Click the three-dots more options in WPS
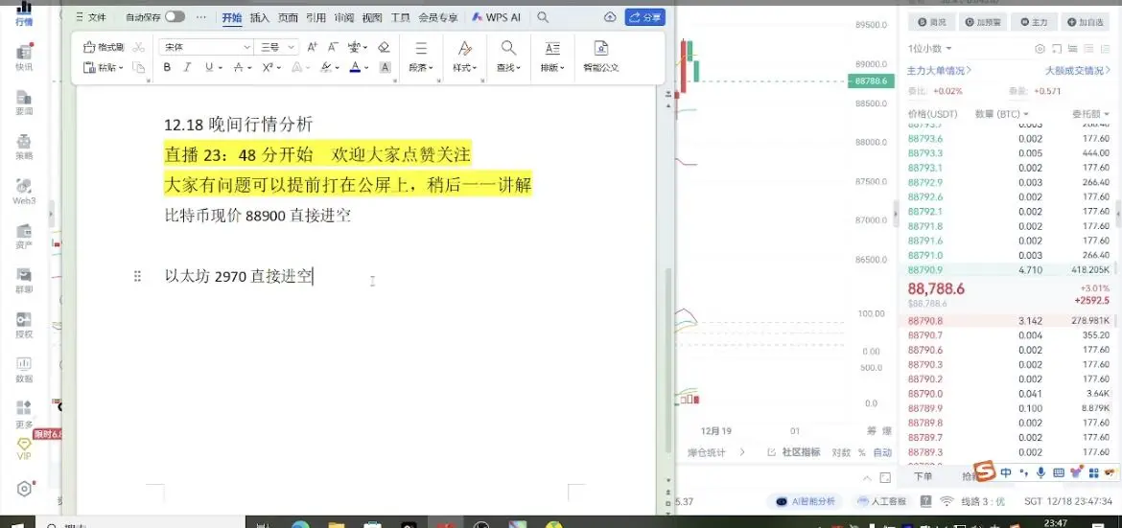Screen dimensions: 1122x528 (201, 17)
